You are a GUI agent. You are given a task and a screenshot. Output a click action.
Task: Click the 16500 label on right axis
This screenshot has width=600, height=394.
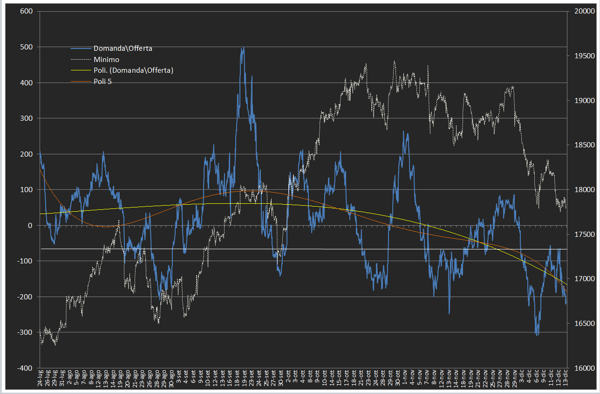(584, 324)
